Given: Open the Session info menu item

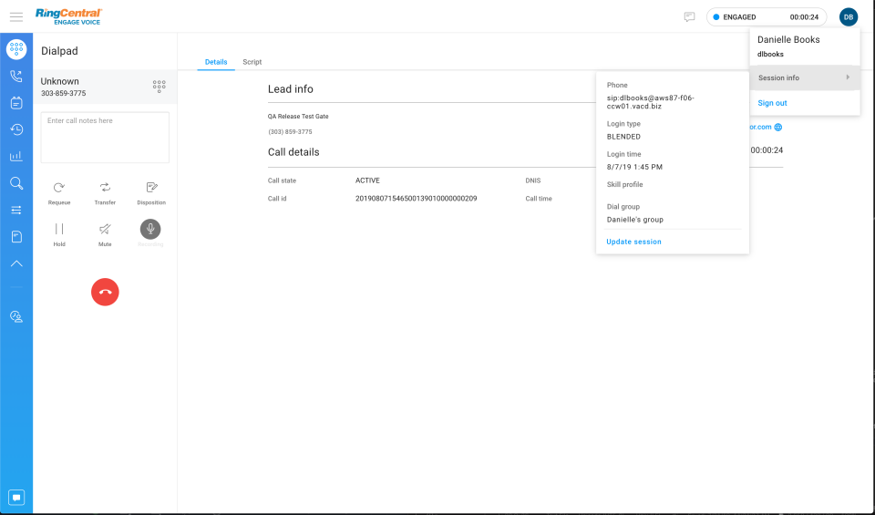Looking at the screenshot, I should [805, 78].
